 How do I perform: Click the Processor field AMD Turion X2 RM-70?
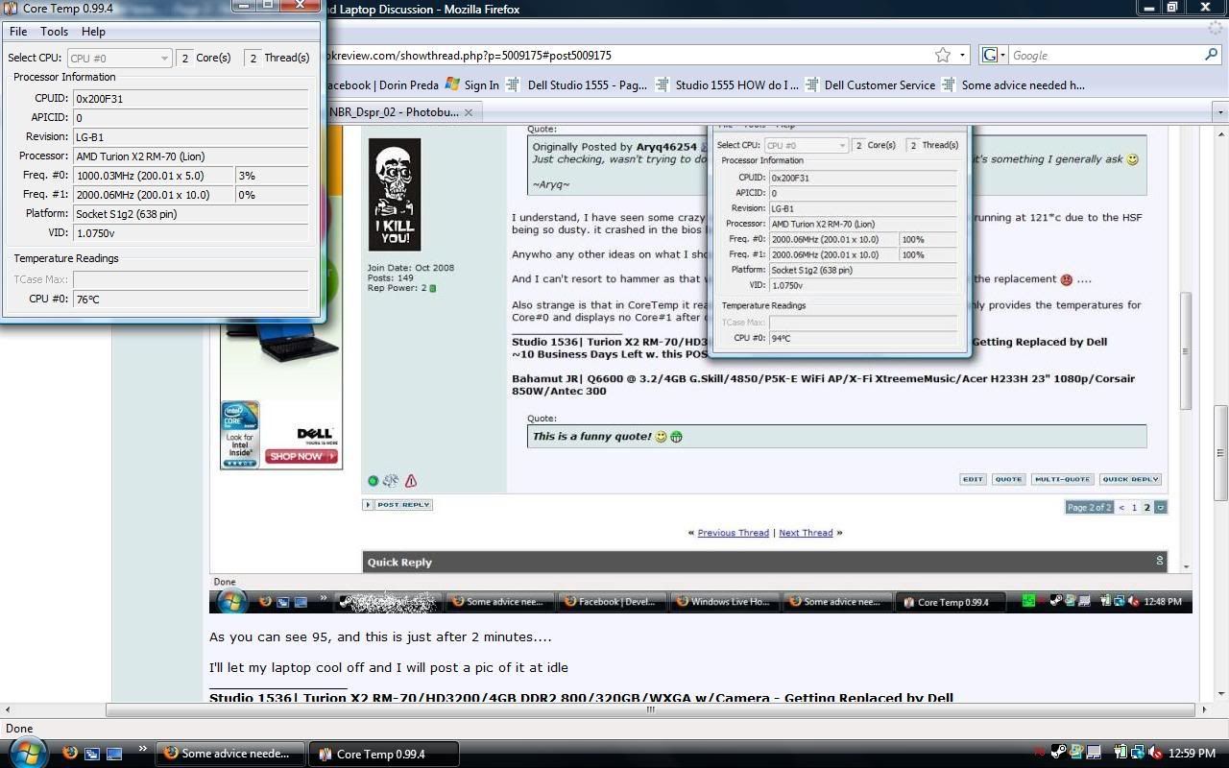tap(191, 156)
